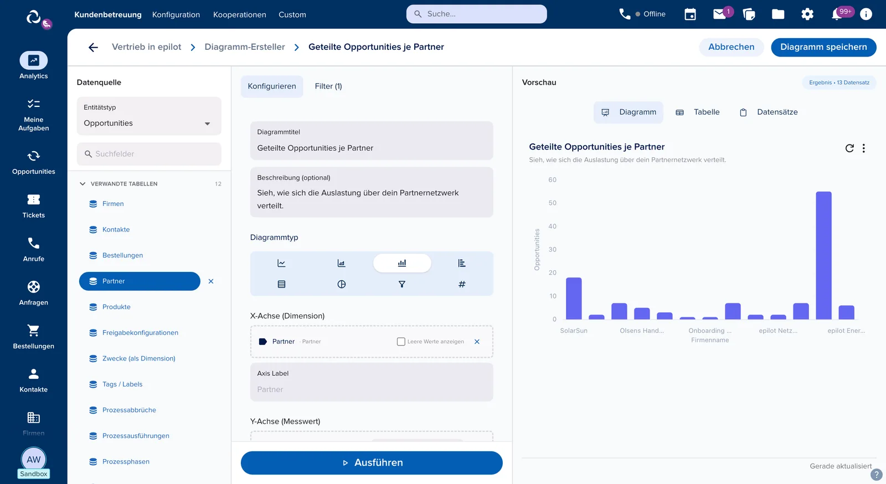Viewport: 886px width, 484px height.
Task: Toggle the 'Leere Werte anzeigen' checkbox
Action: click(401, 342)
